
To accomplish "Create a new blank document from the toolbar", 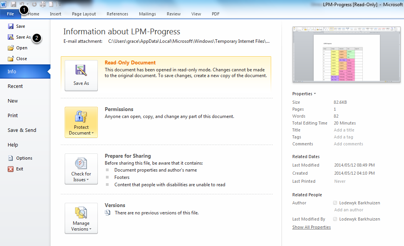I will pyautogui.click(x=51, y=3).
